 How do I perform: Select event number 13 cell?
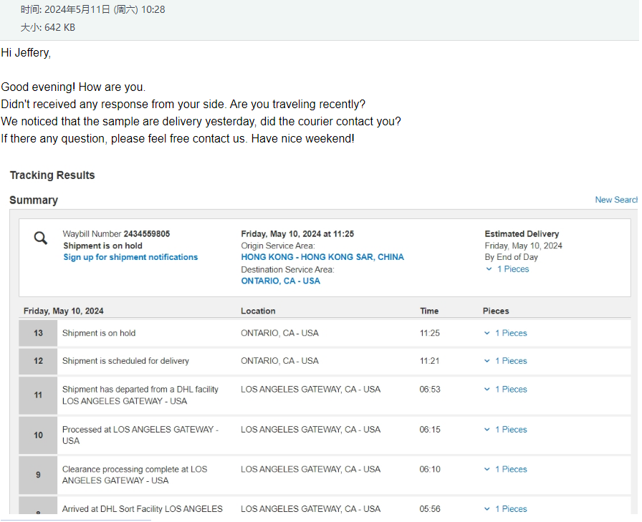pos(38,333)
